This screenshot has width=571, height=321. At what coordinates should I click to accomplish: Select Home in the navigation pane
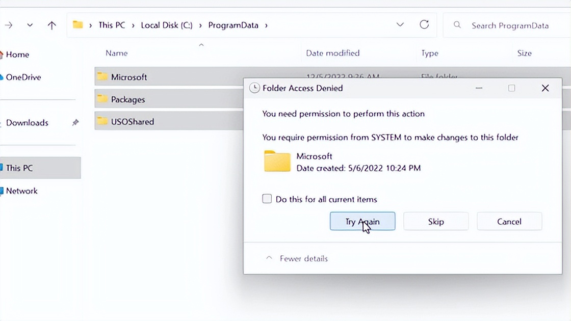point(18,55)
